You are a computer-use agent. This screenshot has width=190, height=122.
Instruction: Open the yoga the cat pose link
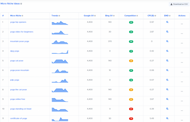(18, 90)
